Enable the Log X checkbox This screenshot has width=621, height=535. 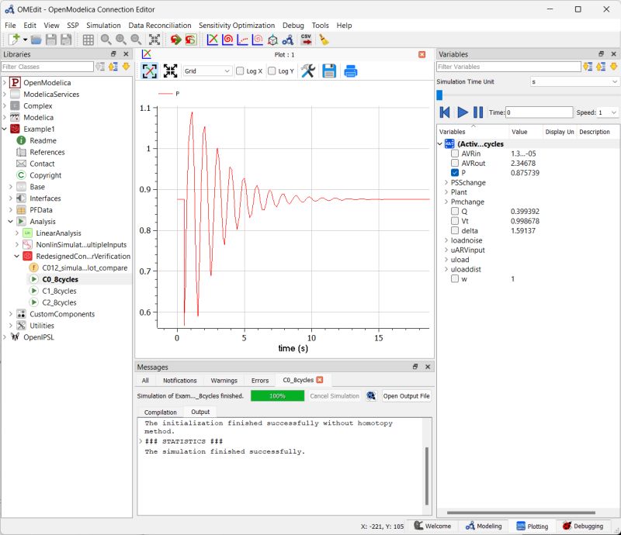pos(239,71)
